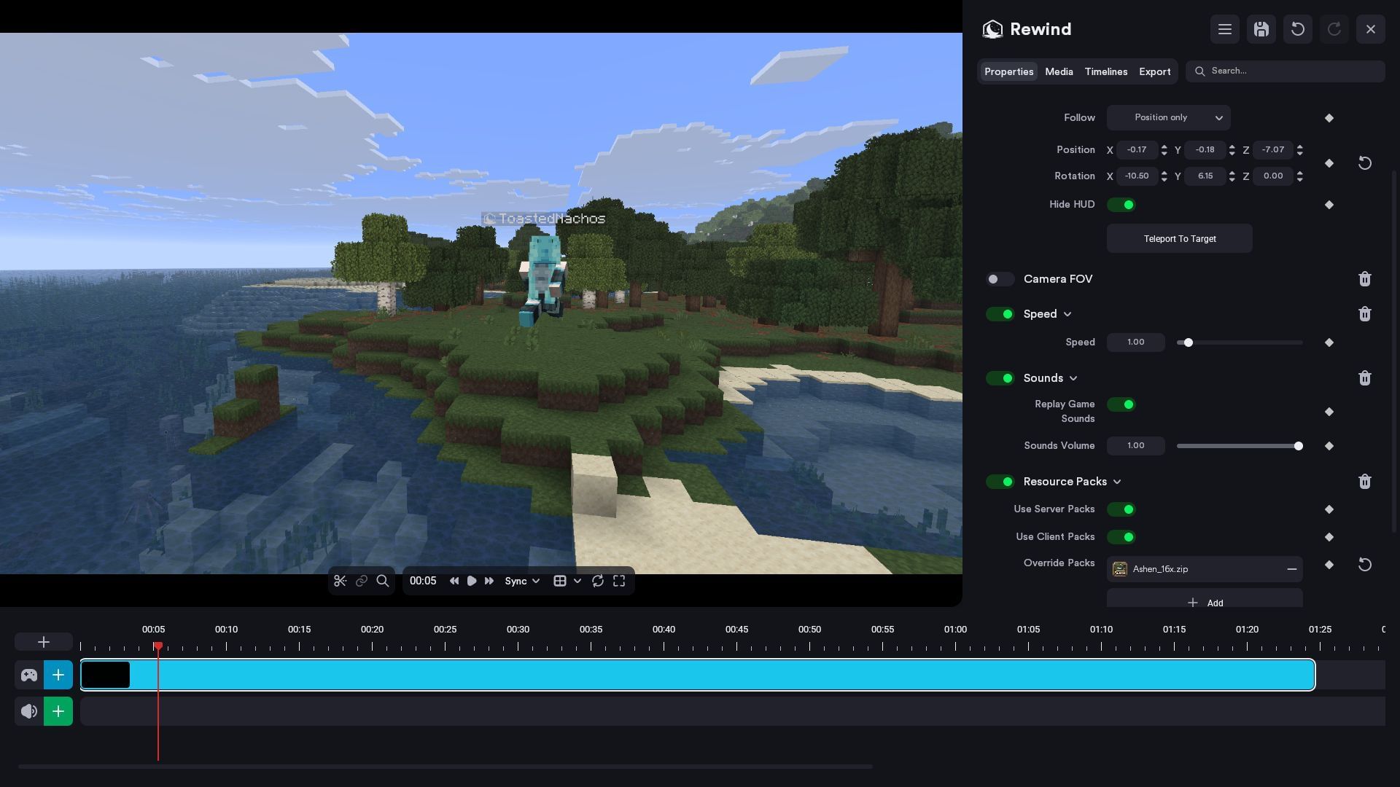Switch to the Media tab
This screenshot has width=1400, height=787.
1059,71
